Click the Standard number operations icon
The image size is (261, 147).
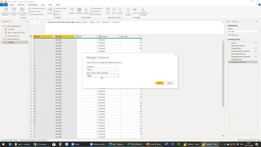[79, 10]
